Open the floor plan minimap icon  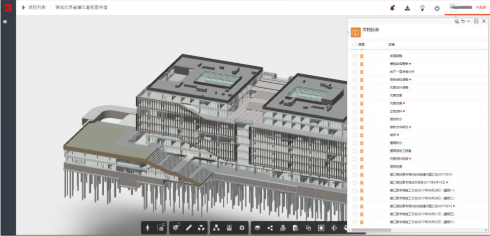[229, 228]
